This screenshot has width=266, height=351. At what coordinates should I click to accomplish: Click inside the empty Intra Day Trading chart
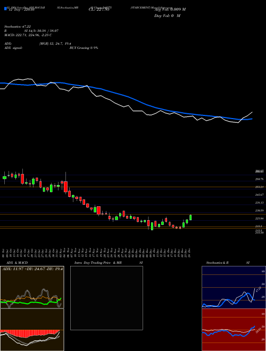(x=106, y=298)
